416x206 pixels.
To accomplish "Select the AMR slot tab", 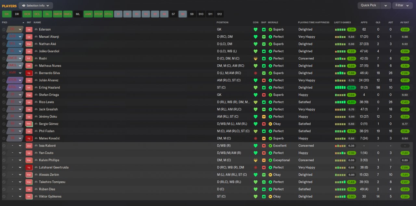I will click(x=88, y=14).
